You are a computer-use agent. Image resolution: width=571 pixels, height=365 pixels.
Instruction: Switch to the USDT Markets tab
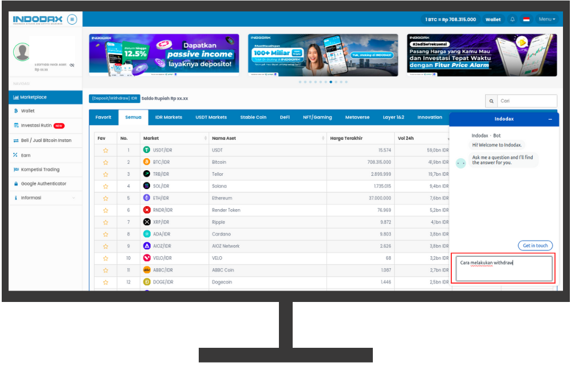point(211,117)
